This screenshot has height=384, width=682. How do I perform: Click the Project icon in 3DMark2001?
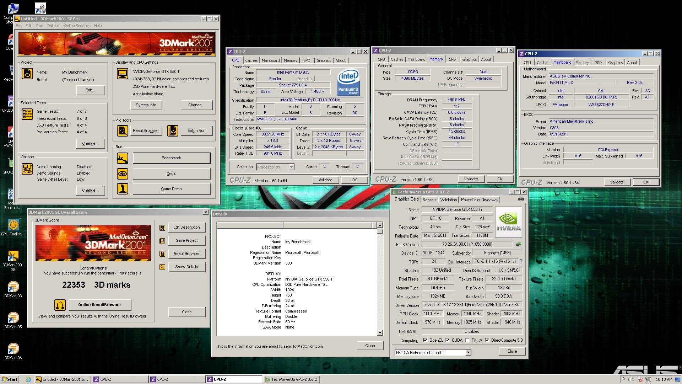pyautogui.click(x=27, y=74)
